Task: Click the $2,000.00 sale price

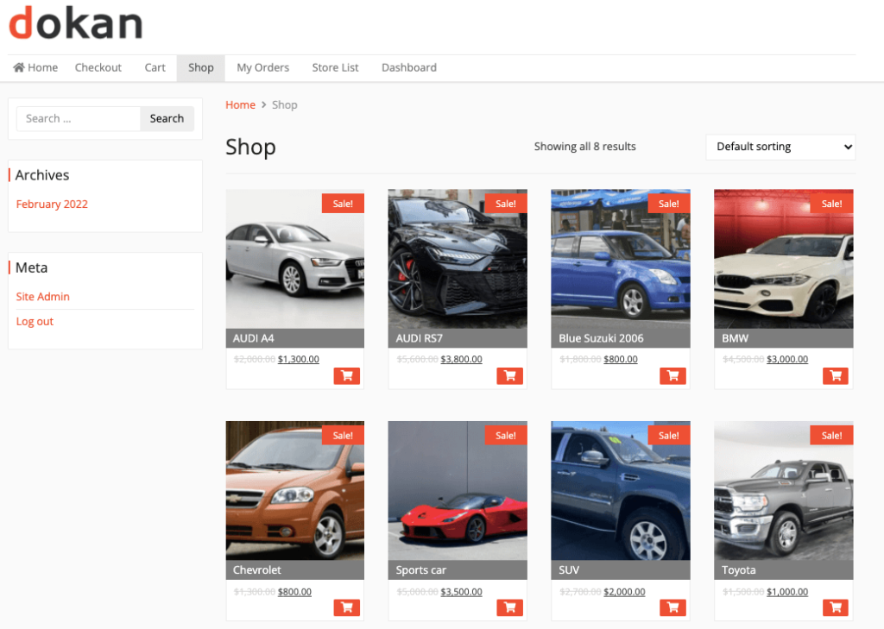Action: click(x=624, y=592)
